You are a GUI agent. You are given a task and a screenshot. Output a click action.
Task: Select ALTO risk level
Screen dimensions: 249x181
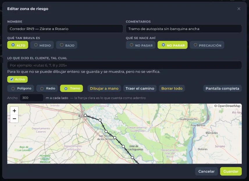pos(18,45)
